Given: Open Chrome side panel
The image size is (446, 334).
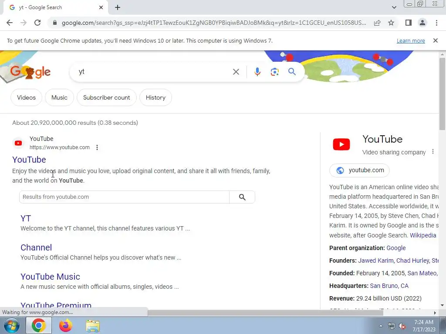Looking at the screenshot, I should 409,23.
